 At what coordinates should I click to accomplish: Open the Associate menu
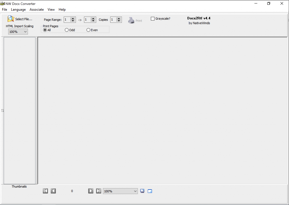[x=37, y=10]
